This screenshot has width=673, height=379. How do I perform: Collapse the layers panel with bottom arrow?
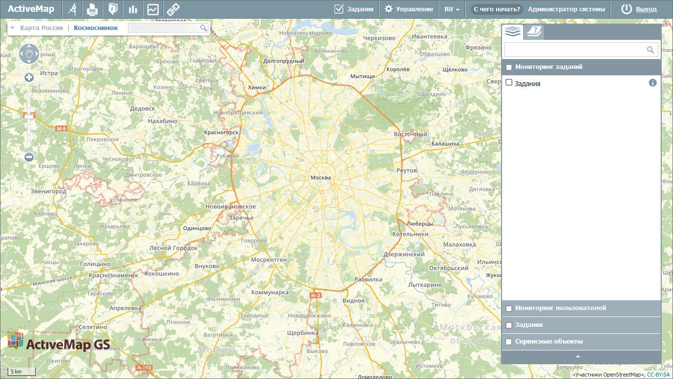pyautogui.click(x=578, y=356)
